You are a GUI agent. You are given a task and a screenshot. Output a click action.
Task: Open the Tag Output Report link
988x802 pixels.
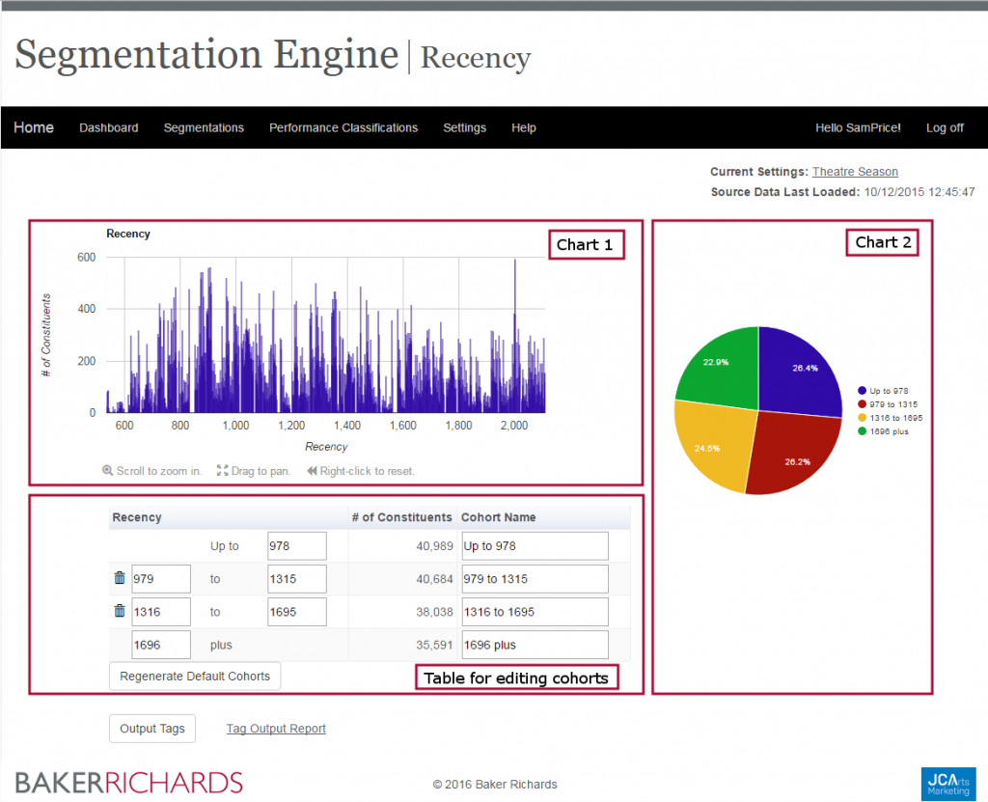(276, 729)
